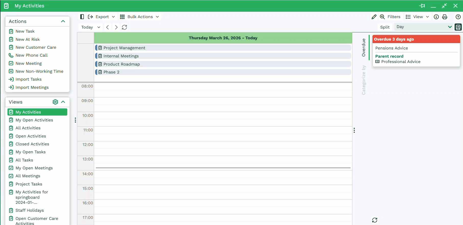This screenshot has height=225, width=463.
Task: Refresh the calendar with circular arrows icon
Action: (124, 27)
